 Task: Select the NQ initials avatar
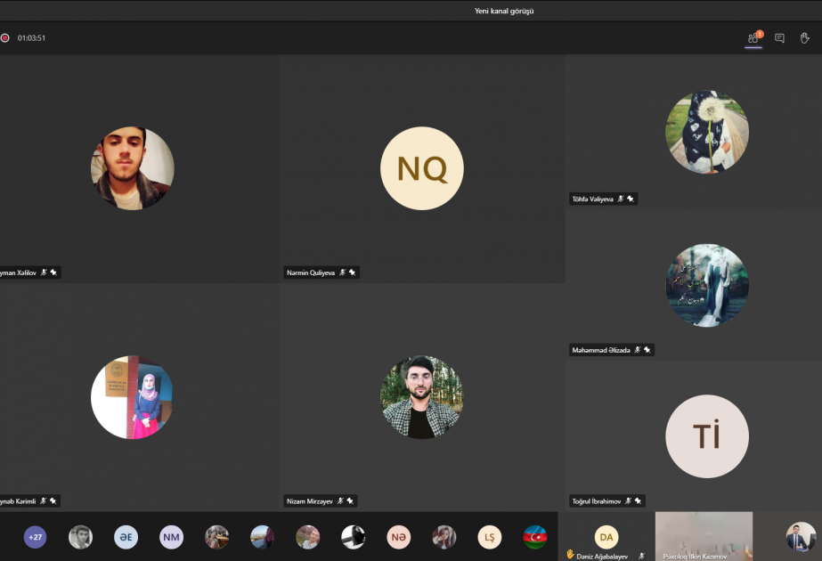(422, 168)
